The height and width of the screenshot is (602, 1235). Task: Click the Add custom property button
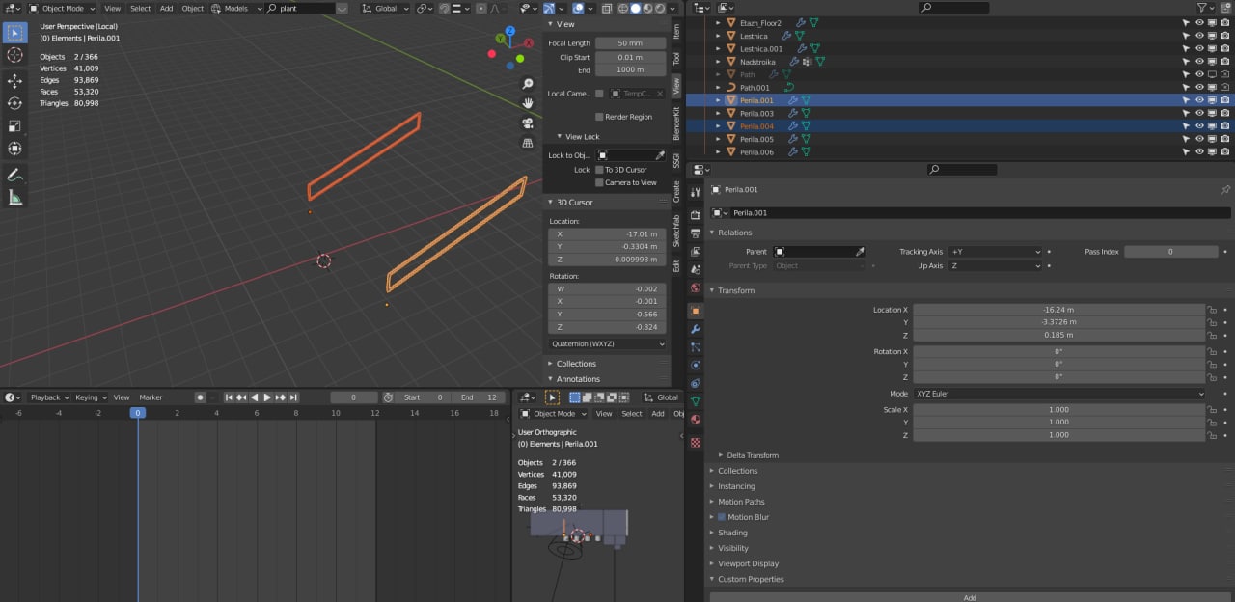[970, 597]
